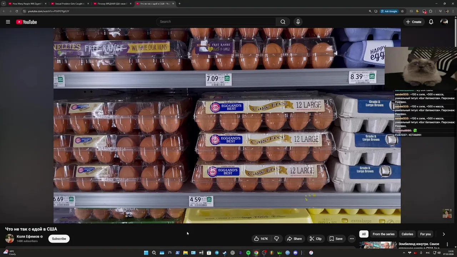457x257 pixels.
Task: Open Telegram from taskbar
Action: point(217,253)
